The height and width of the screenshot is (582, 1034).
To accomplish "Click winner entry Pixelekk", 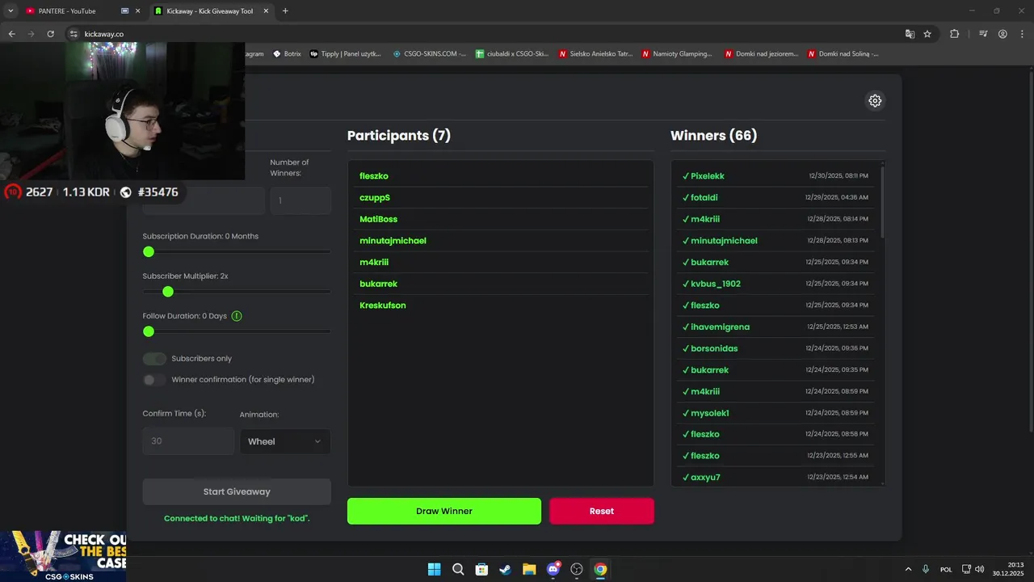I will tap(775, 176).
